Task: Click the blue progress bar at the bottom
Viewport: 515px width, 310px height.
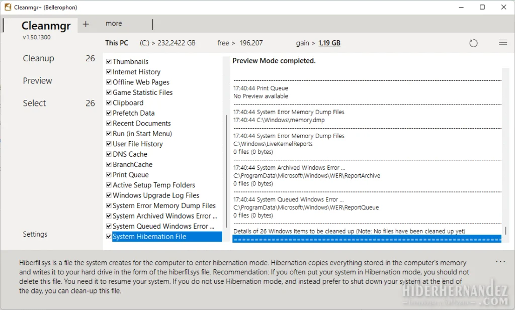Action: click(367, 240)
